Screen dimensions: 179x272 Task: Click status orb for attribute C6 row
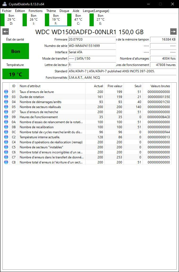point(6,152)
